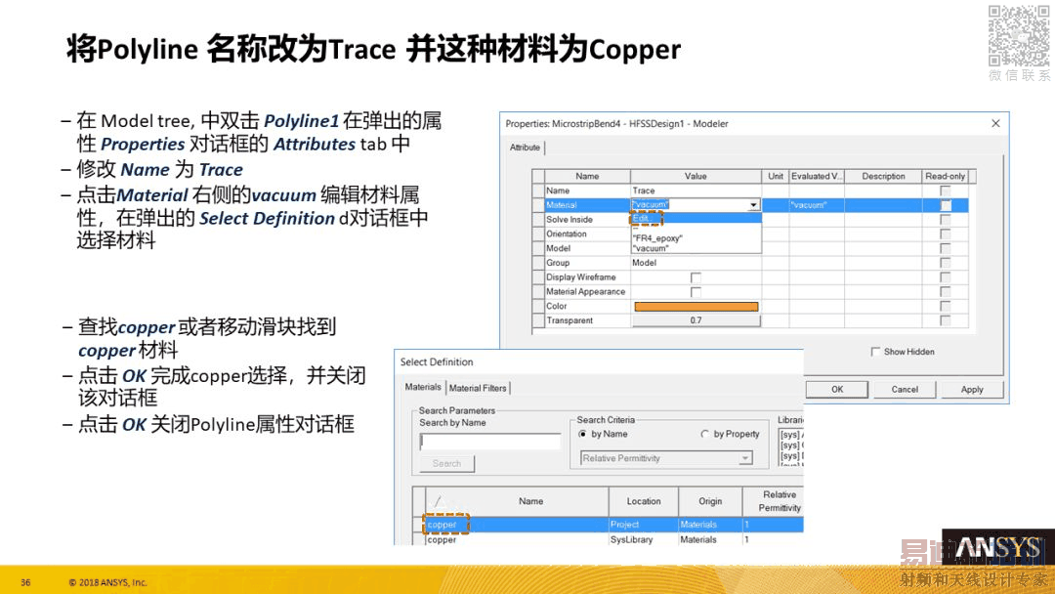Open the Relative Permittivity combo box

[x=666, y=458]
